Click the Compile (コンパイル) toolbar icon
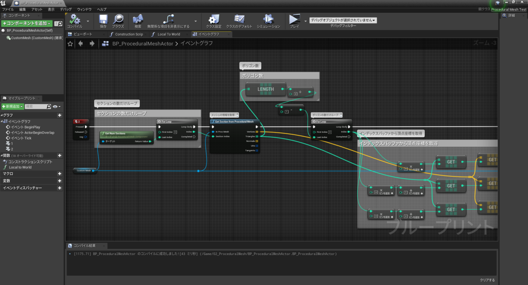 point(74,19)
